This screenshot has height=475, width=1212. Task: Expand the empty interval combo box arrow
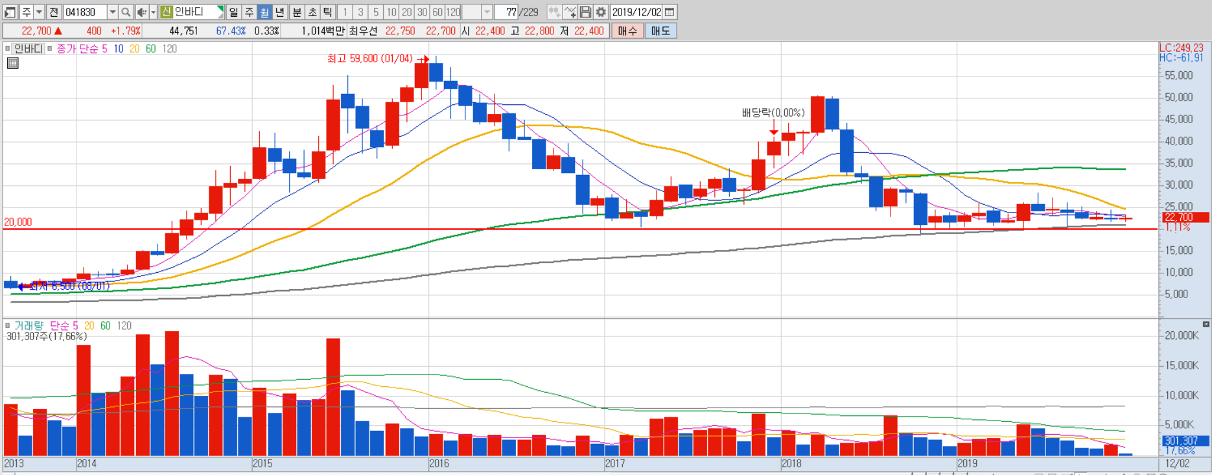487,12
